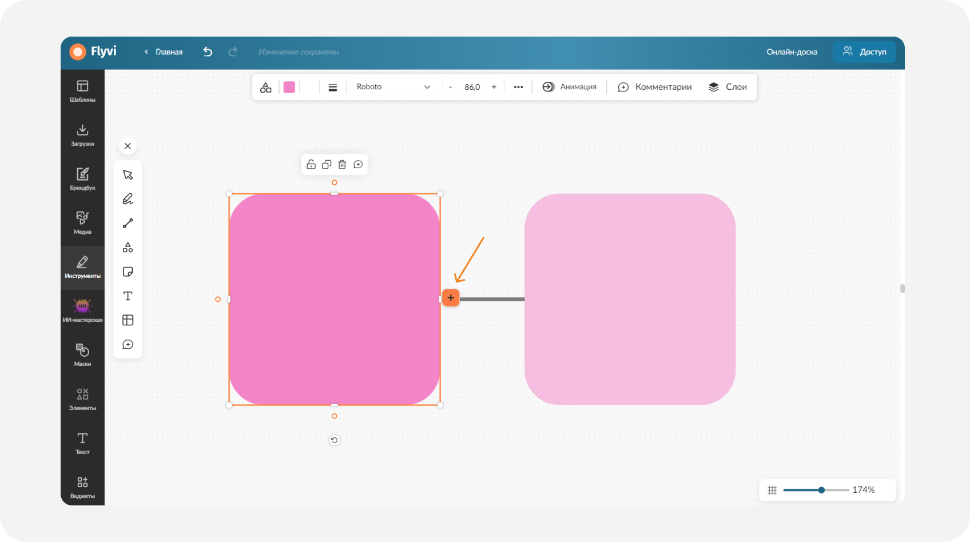This screenshot has width=970, height=542.
Task: Expand the Roboto font dropdown
Action: pyautogui.click(x=393, y=87)
